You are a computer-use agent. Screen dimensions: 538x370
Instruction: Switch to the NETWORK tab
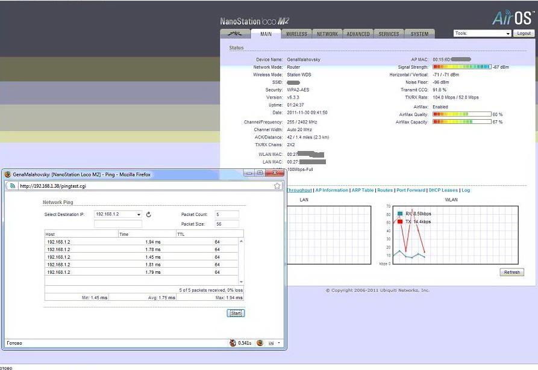[x=327, y=34]
